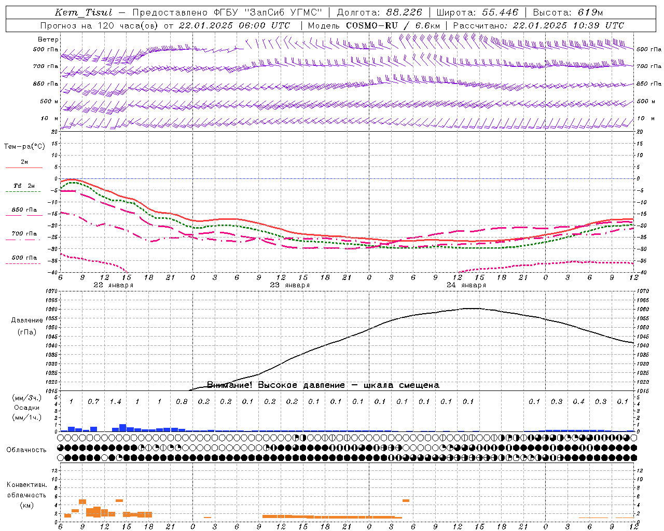This screenshot has width=664, height=531.
Task: Click the Конвективн. облачность (км) panel label
Action: 26,495
